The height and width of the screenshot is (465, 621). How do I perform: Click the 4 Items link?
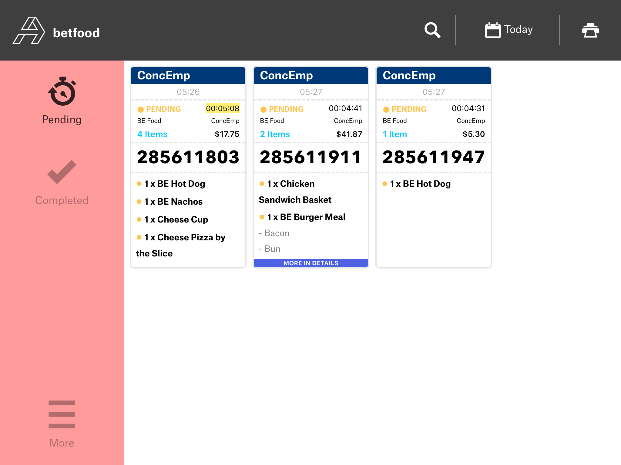(x=152, y=134)
